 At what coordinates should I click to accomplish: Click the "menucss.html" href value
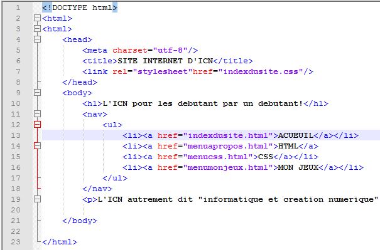click(x=218, y=157)
